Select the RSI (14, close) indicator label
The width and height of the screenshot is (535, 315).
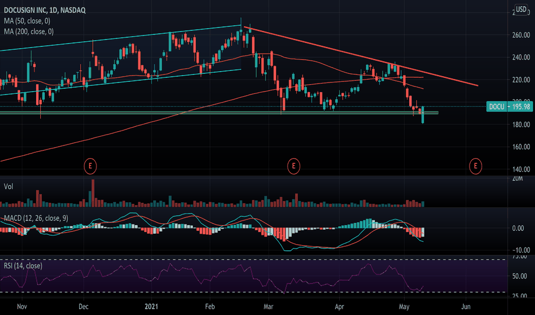(23, 266)
